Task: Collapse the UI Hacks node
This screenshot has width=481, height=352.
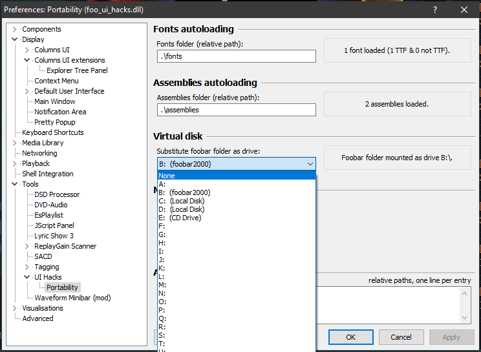Action: click(x=27, y=277)
